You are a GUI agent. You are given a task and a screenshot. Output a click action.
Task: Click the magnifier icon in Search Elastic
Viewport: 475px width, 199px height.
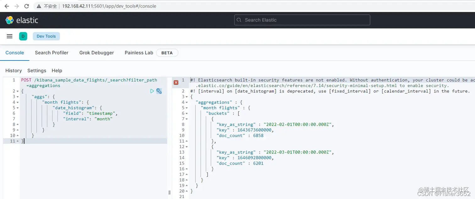(239, 20)
